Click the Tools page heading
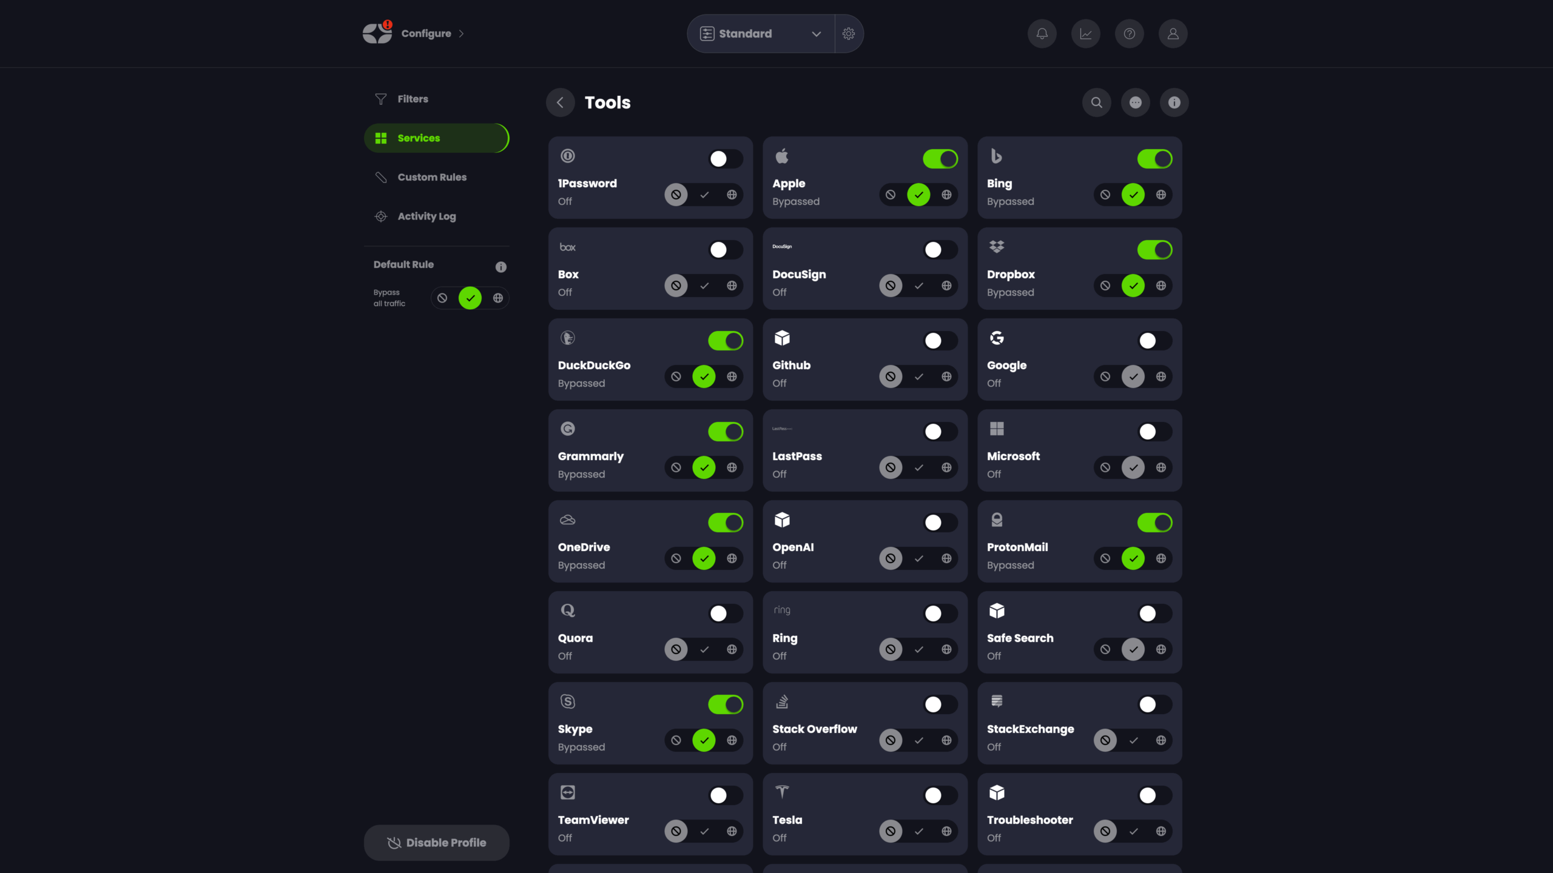The image size is (1553, 873). pos(607,102)
